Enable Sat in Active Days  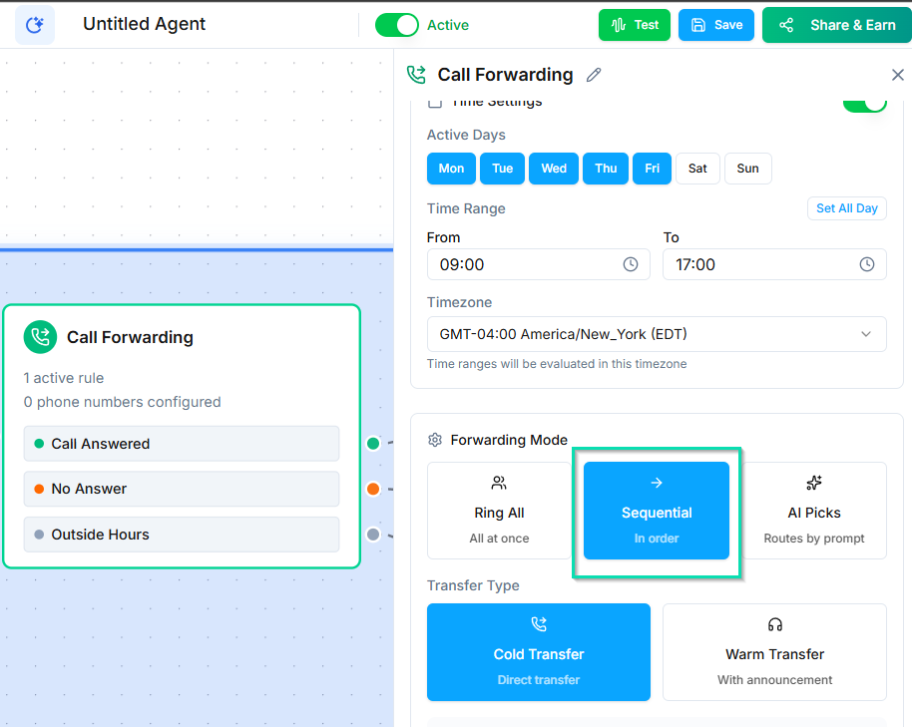click(697, 169)
